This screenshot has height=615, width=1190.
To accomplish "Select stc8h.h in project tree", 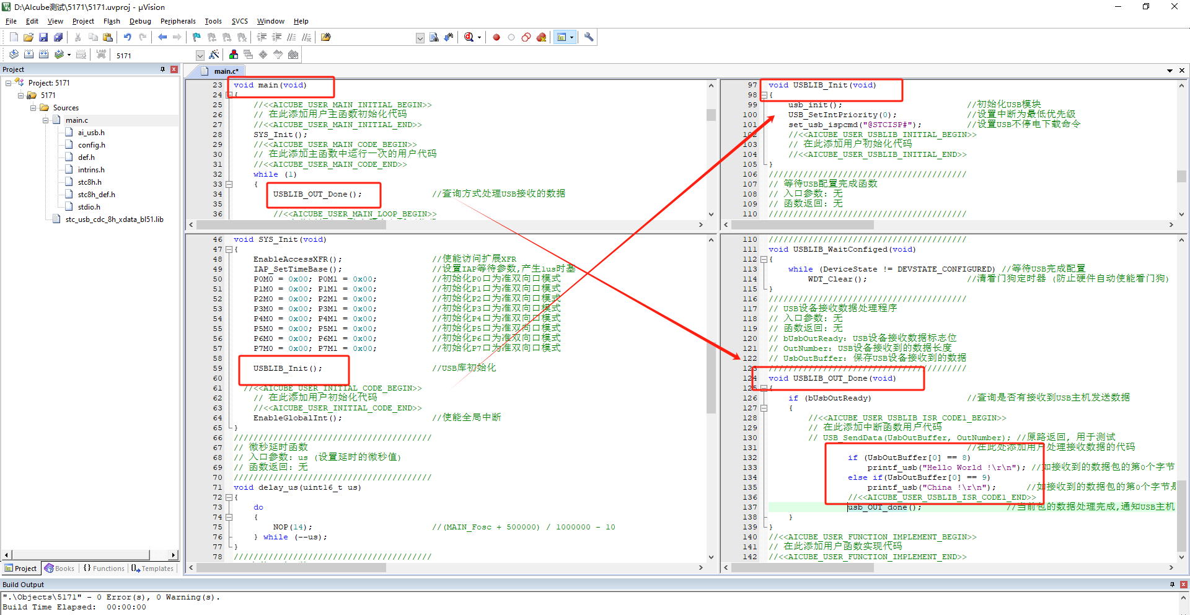I will (89, 182).
